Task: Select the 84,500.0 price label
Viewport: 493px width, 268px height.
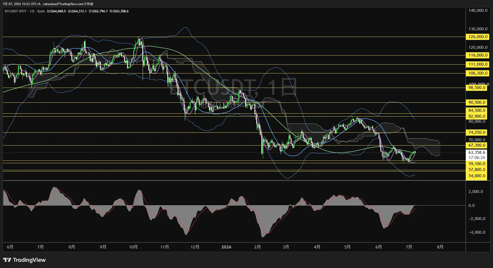Action: click(x=477, y=110)
